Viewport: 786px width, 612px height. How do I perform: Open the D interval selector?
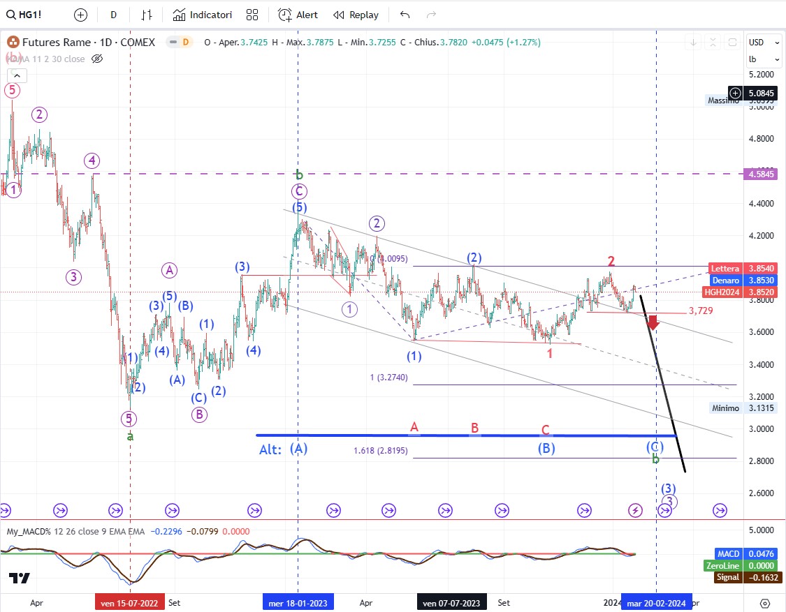pos(114,15)
